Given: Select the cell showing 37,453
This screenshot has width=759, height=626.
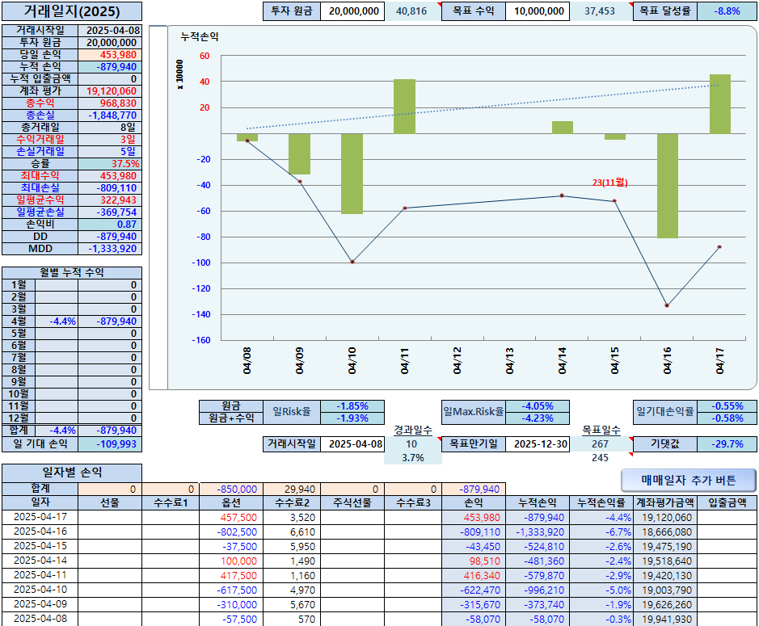Looking at the screenshot, I should (601, 11).
